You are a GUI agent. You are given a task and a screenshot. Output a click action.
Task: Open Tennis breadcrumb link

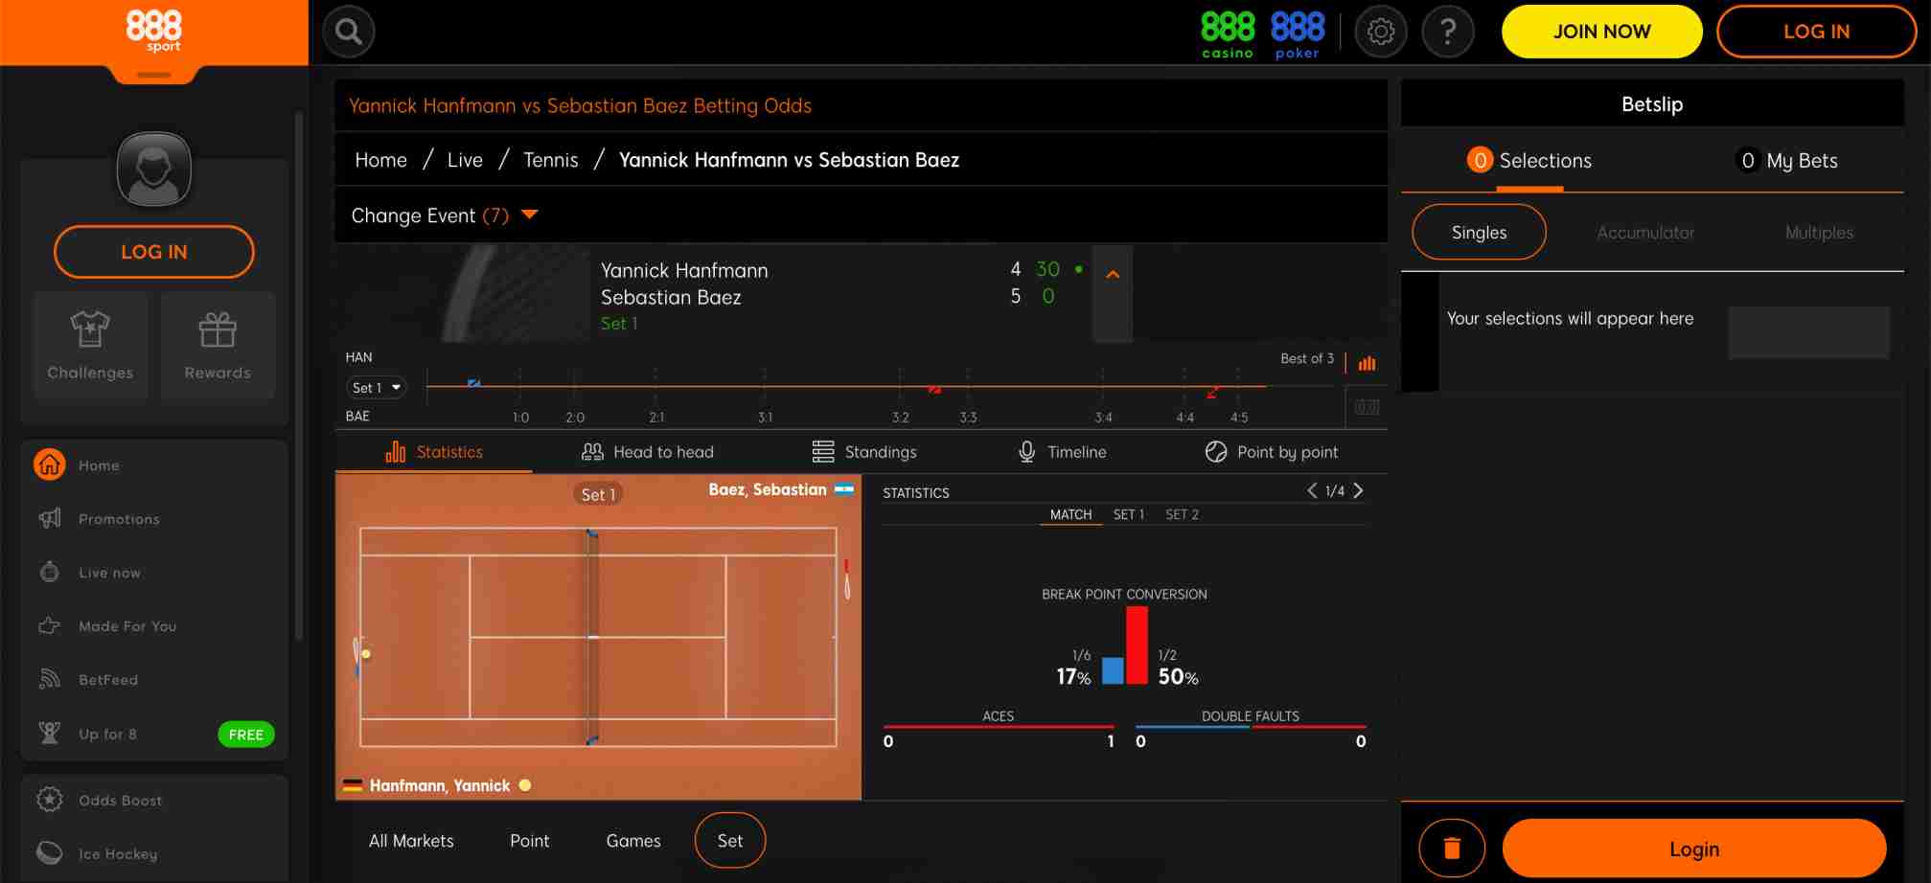tap(551, 160)
